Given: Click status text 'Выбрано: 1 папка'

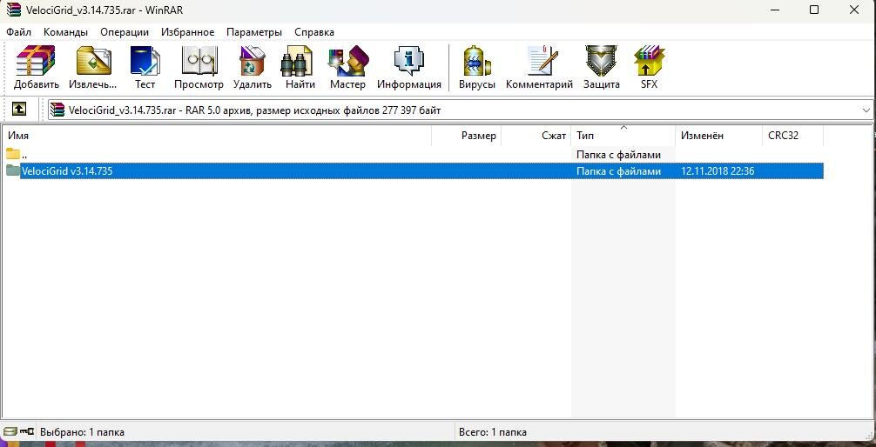Looking at the screenshot, I should tap(83, 432).
